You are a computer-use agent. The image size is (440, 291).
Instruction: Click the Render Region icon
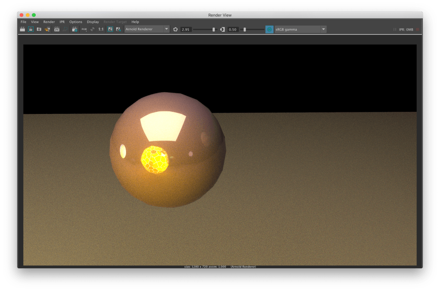coord(31,29)
